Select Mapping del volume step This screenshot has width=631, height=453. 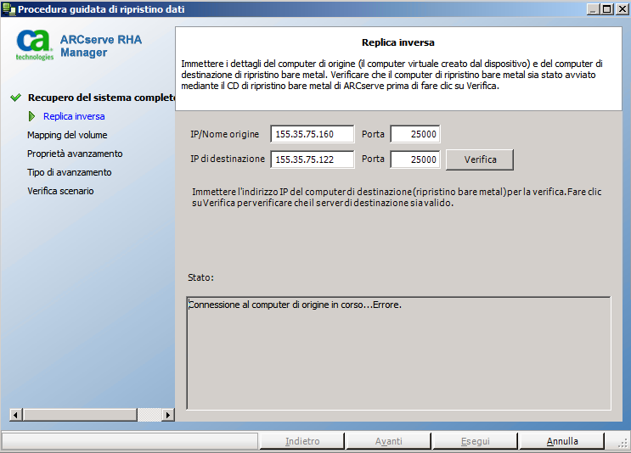[67, 135]
